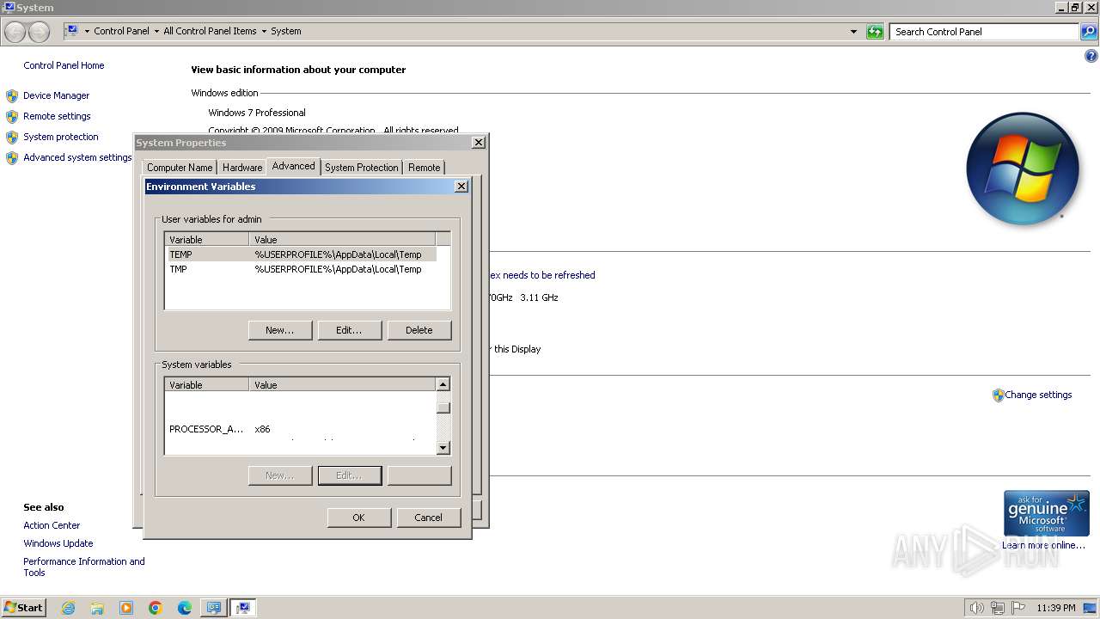Click the network tray icon
1100x619 pixels.
pos(998,608)
